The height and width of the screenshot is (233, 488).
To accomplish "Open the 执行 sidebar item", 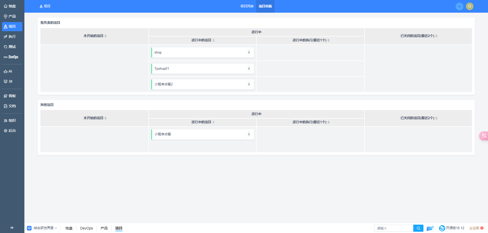I will tap(12, 37).
